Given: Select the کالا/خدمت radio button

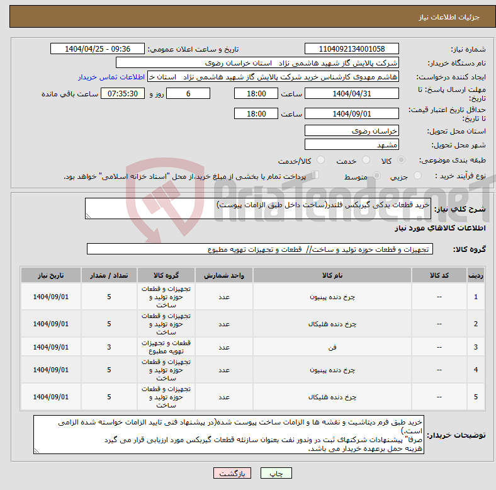Looking at the screenshot, I should pyautogui.click(x=321, y=160).
